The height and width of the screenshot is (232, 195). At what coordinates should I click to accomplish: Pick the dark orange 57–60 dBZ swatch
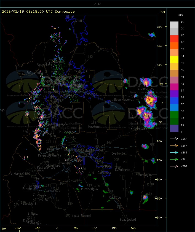174,45
